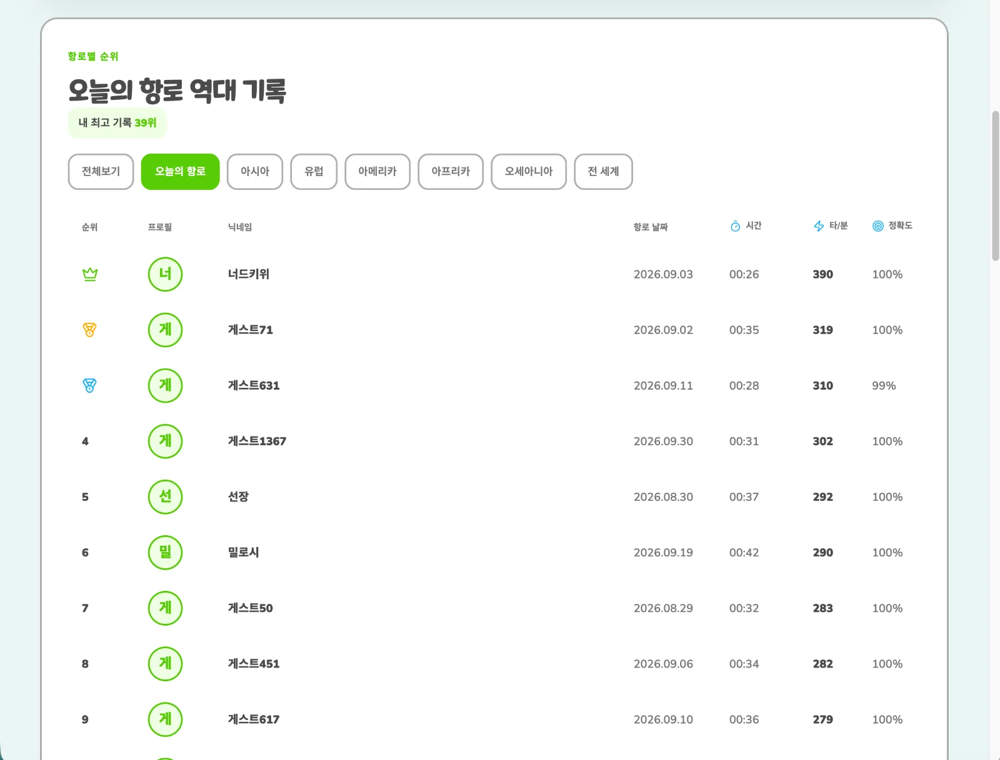1000x760 pixels.
Task: Click the 항로별 순위 label
Action: click(x=93, y=56)
